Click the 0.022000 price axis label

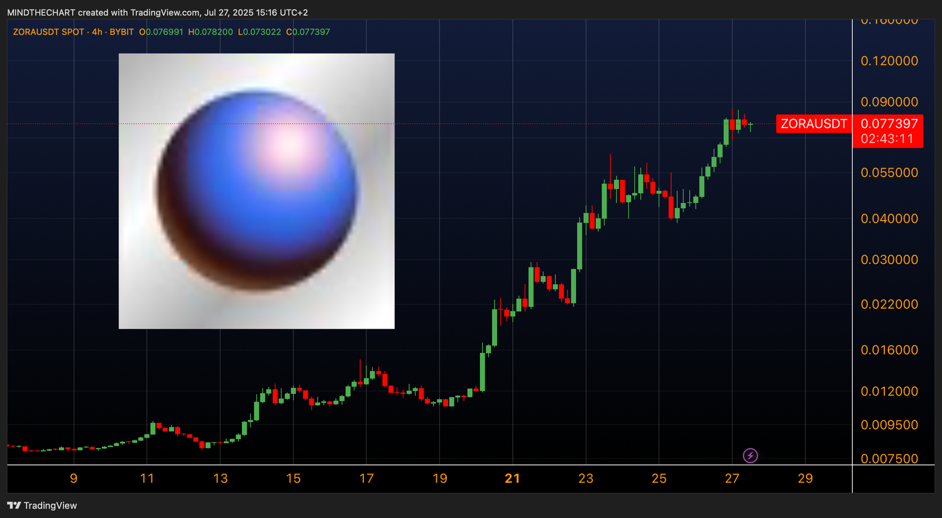pyautogui.click(x=889, y=305)
